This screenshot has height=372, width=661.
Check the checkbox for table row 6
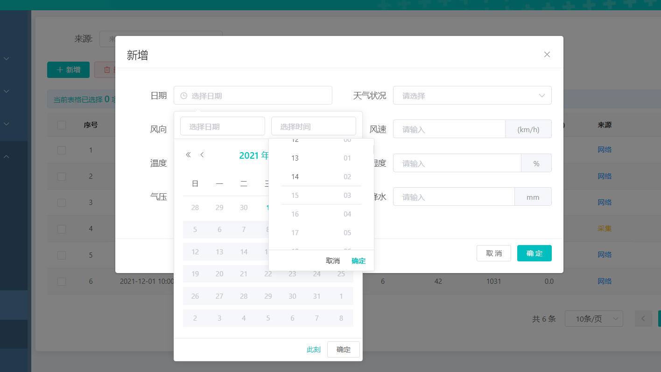pos(62,281)
